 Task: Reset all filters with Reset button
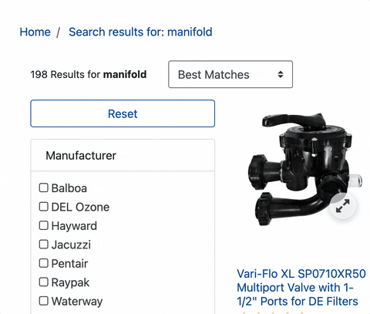point(123,113)
